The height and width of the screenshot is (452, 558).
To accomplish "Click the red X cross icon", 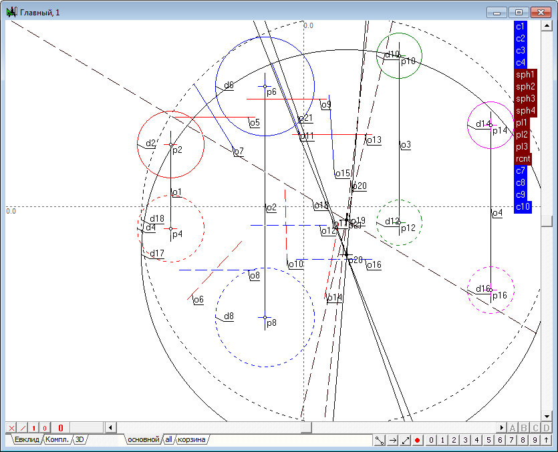I will pos(12,428).
